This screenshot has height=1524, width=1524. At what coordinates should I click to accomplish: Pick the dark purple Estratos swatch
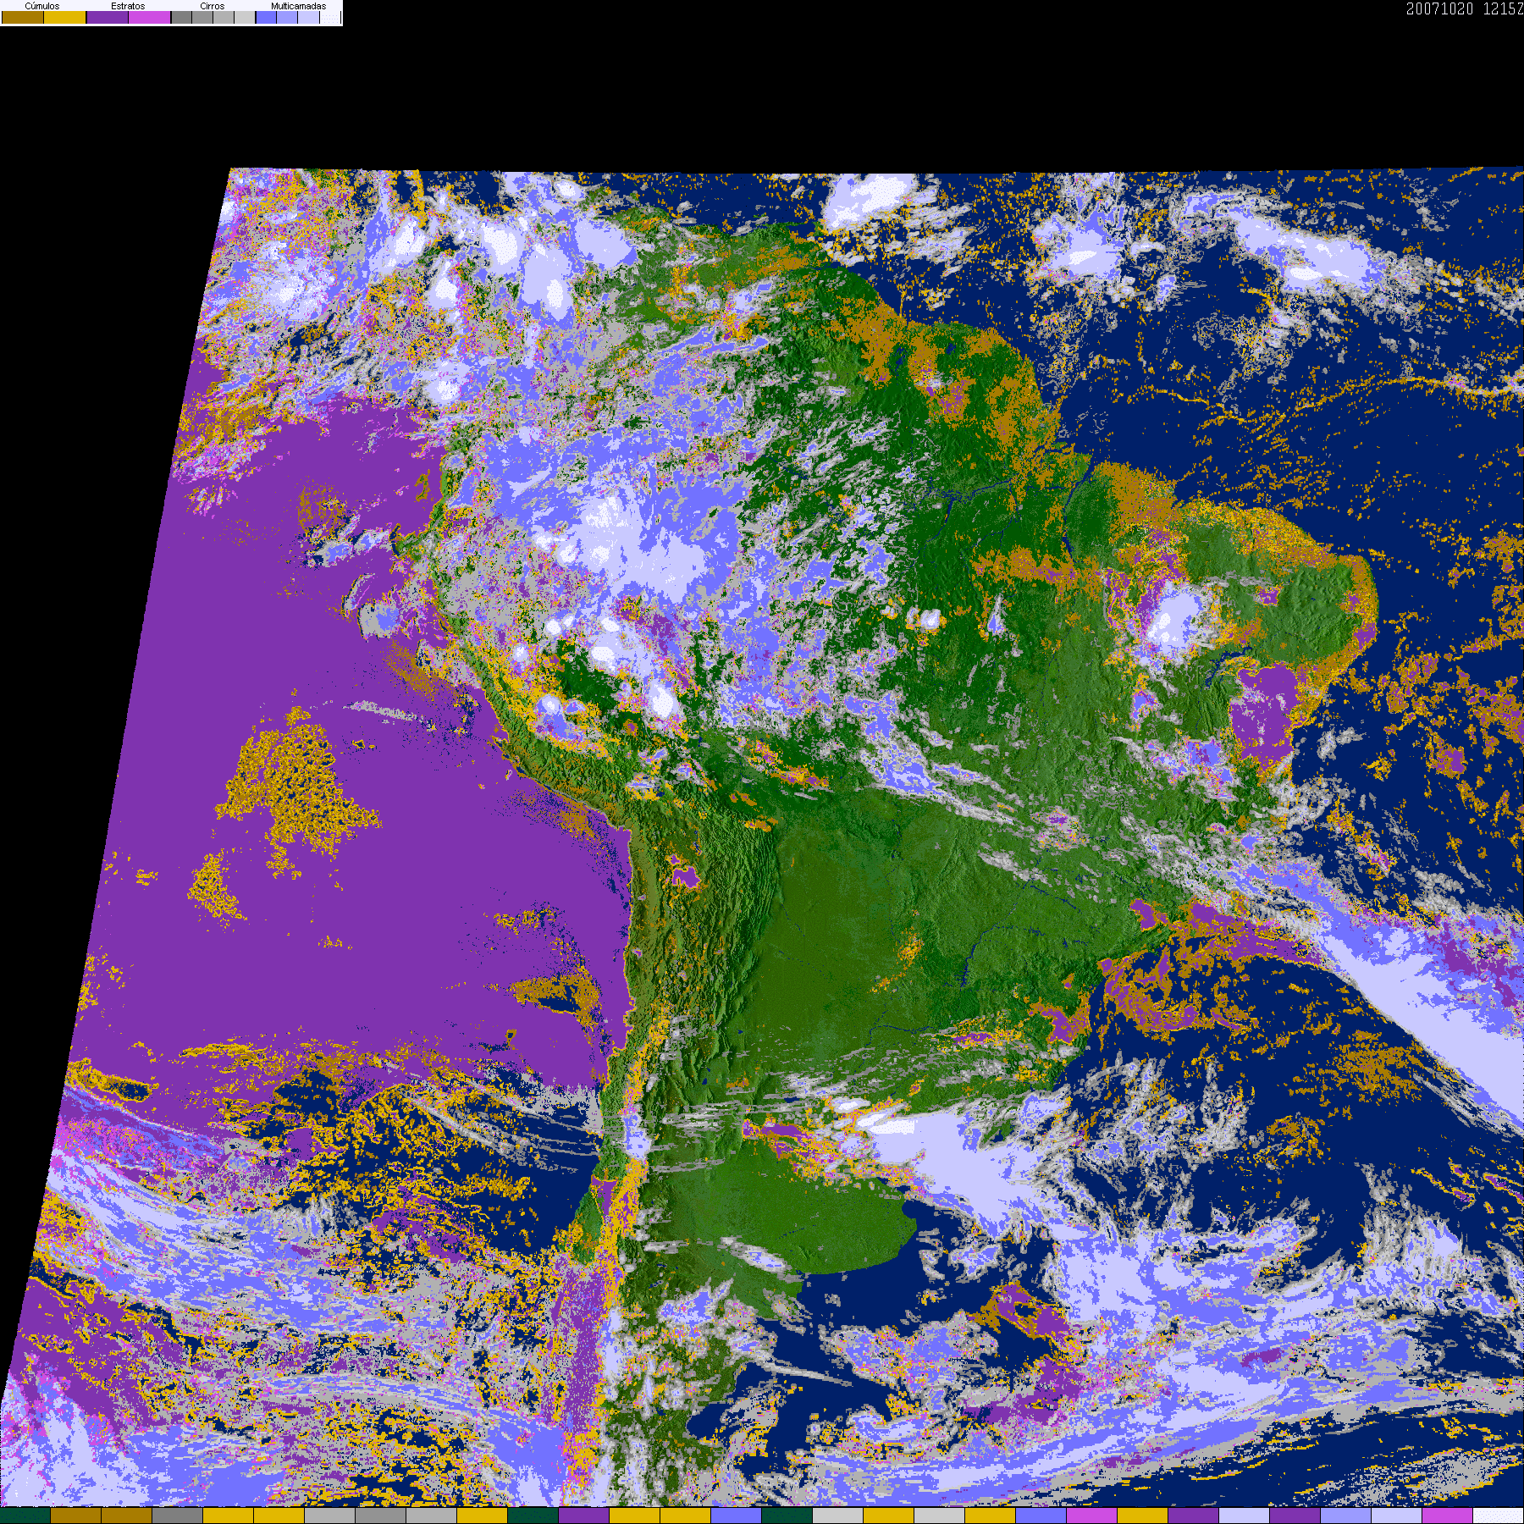point(108,18)
